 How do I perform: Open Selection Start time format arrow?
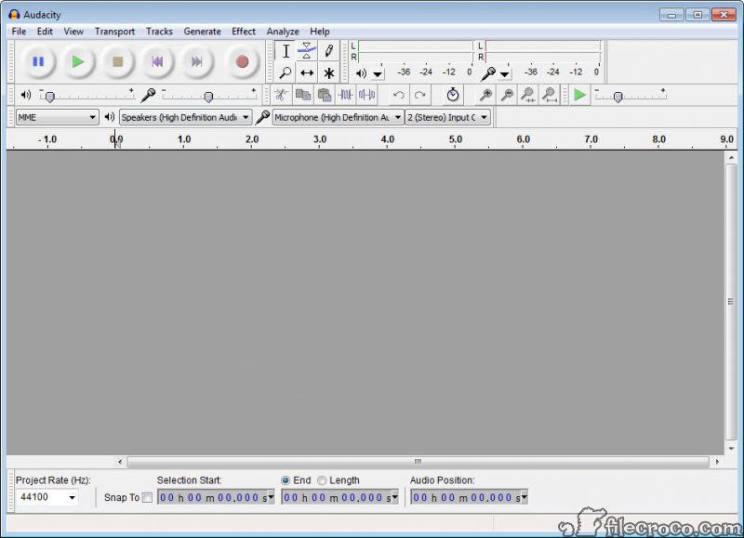click(271, 497)
